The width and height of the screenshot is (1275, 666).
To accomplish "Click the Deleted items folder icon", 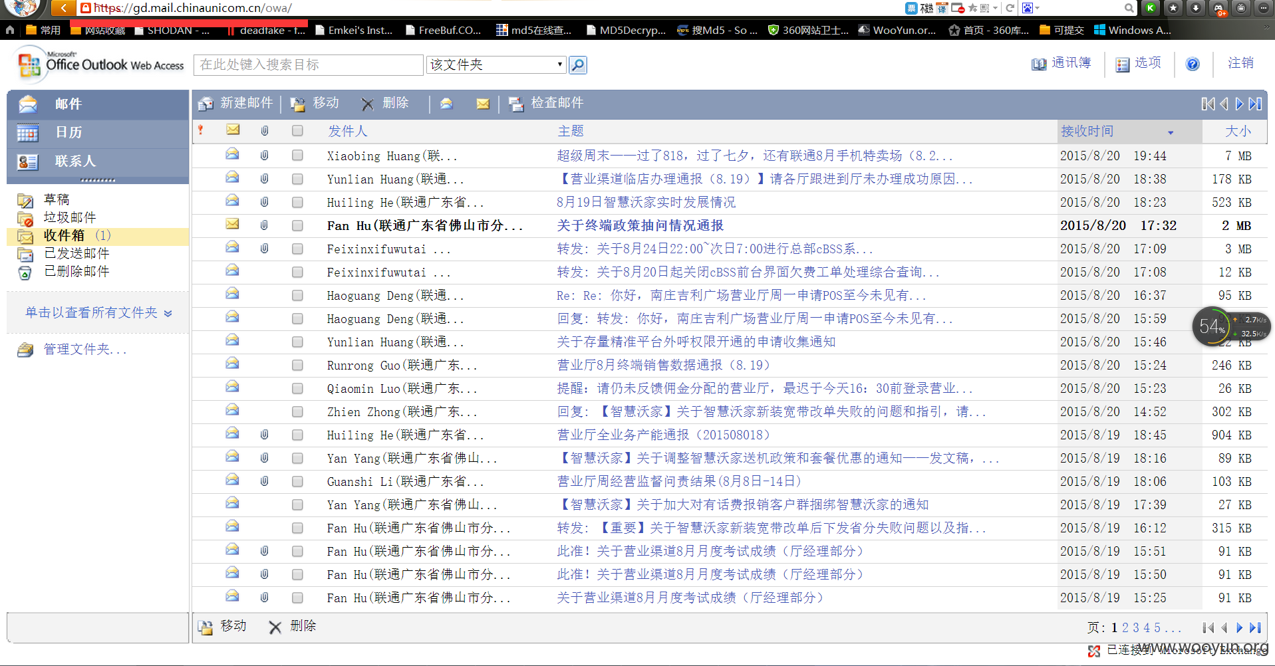I will click(25, 272).
